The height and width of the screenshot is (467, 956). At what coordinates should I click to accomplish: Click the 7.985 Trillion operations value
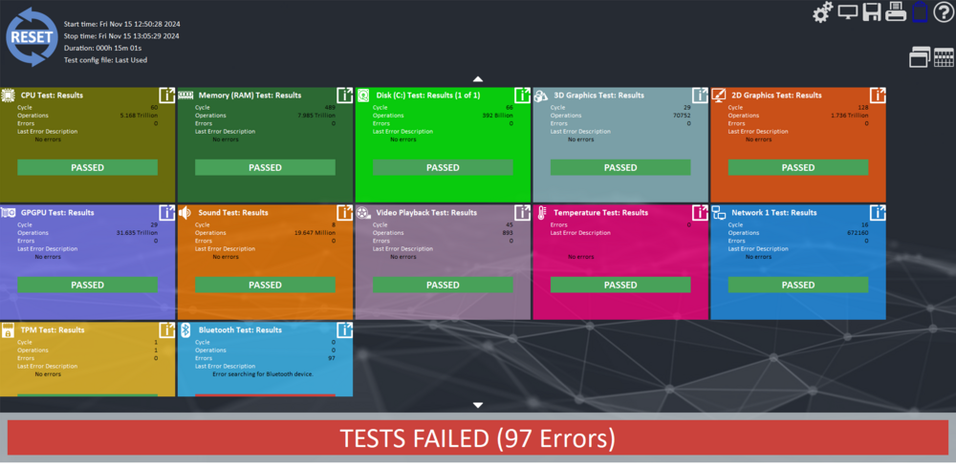tap(316, 116)
